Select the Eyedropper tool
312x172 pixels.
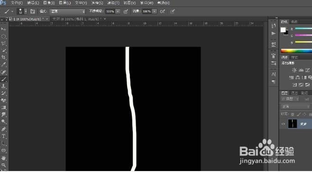coord(3,64)
